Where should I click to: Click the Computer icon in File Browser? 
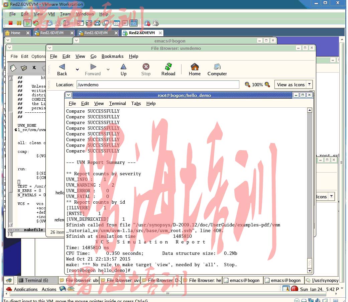coord(217,69)
